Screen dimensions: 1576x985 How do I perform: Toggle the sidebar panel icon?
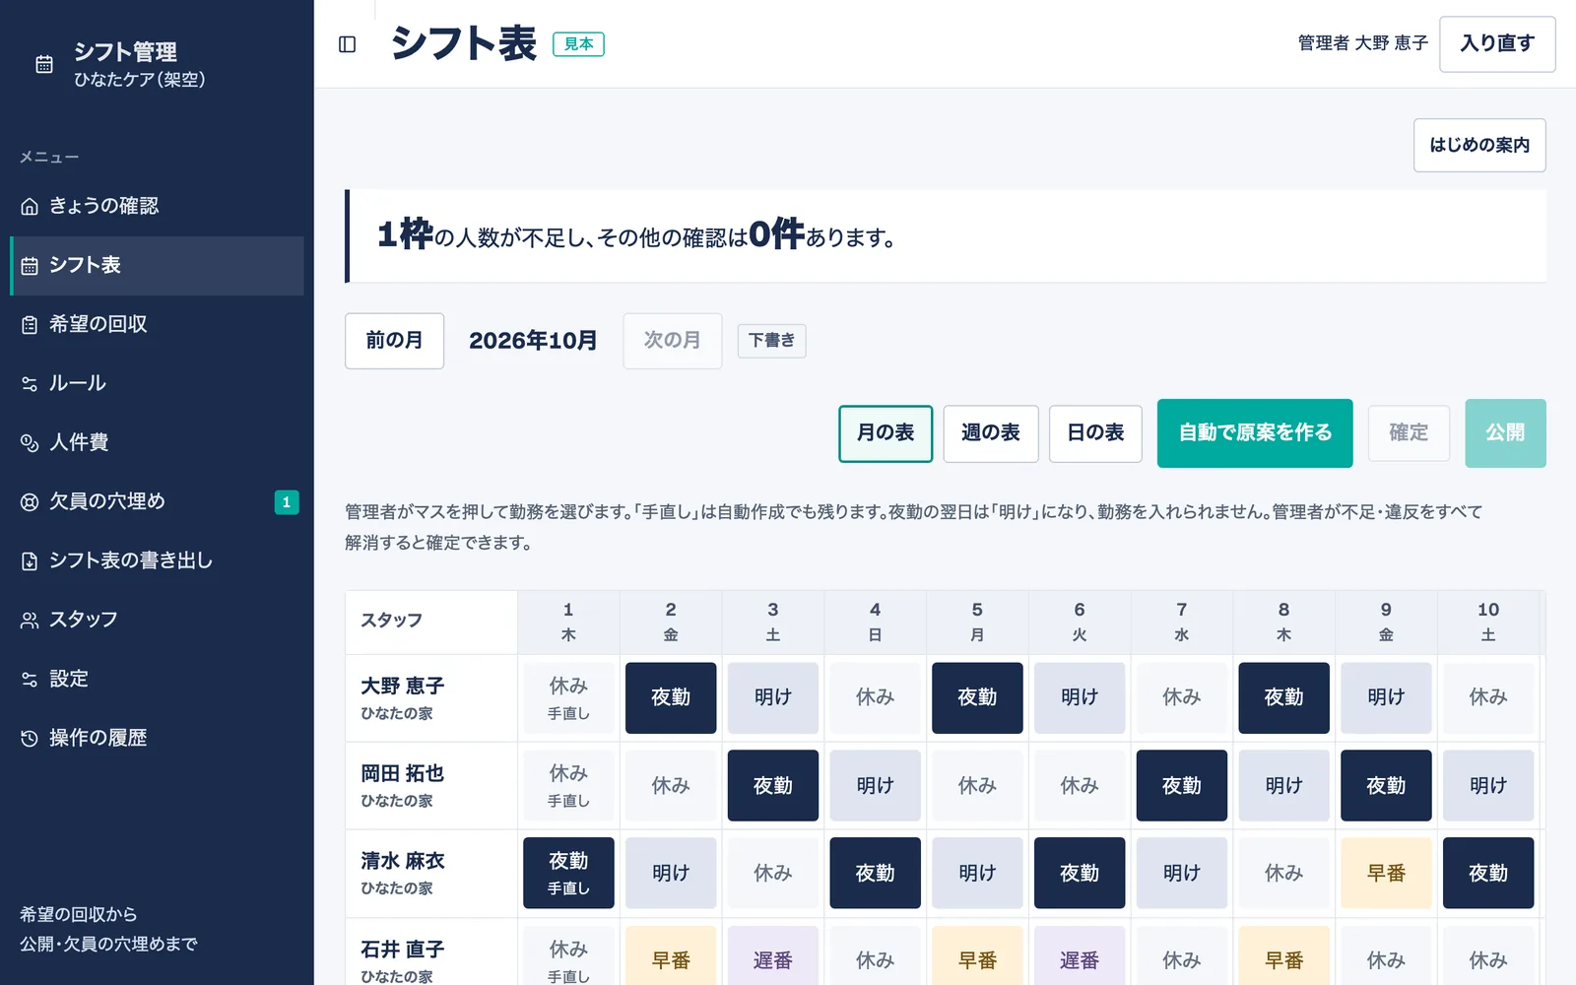coord(347,44)
